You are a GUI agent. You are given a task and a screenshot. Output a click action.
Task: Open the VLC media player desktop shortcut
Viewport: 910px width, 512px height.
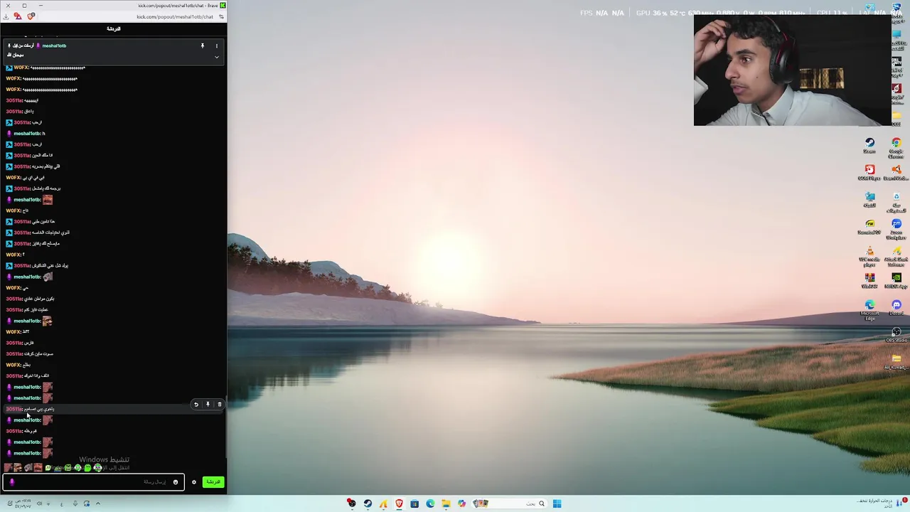click(869, 256)
